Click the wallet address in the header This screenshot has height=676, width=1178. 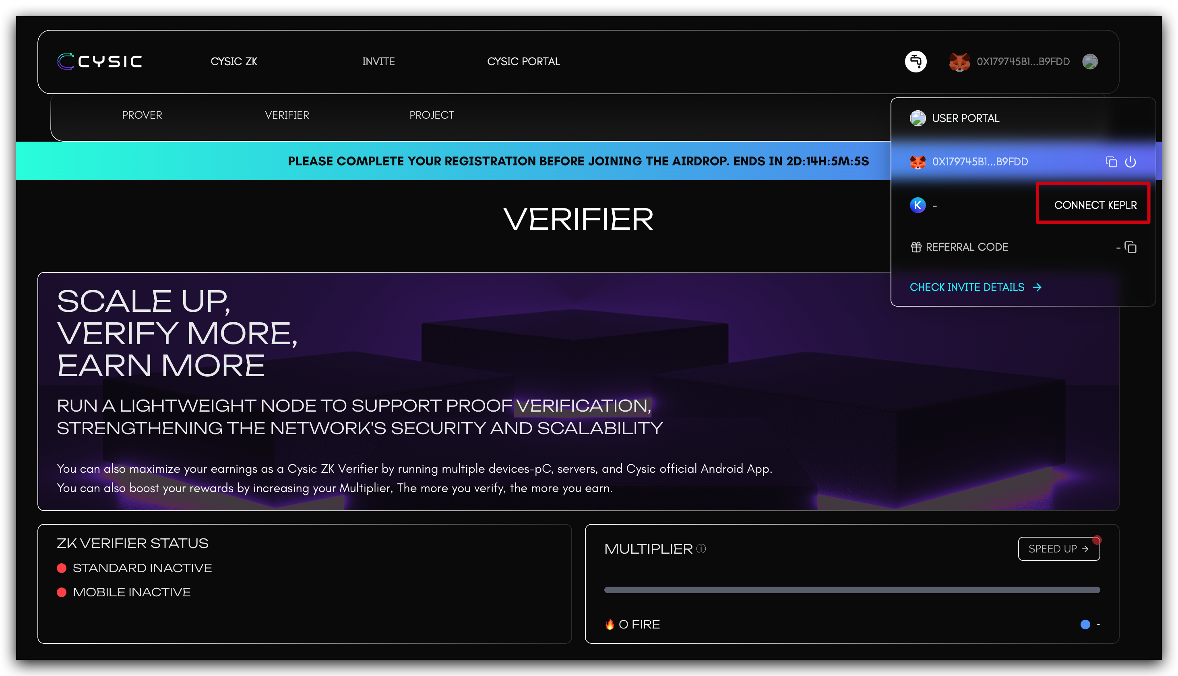[x=1023, y=62]
